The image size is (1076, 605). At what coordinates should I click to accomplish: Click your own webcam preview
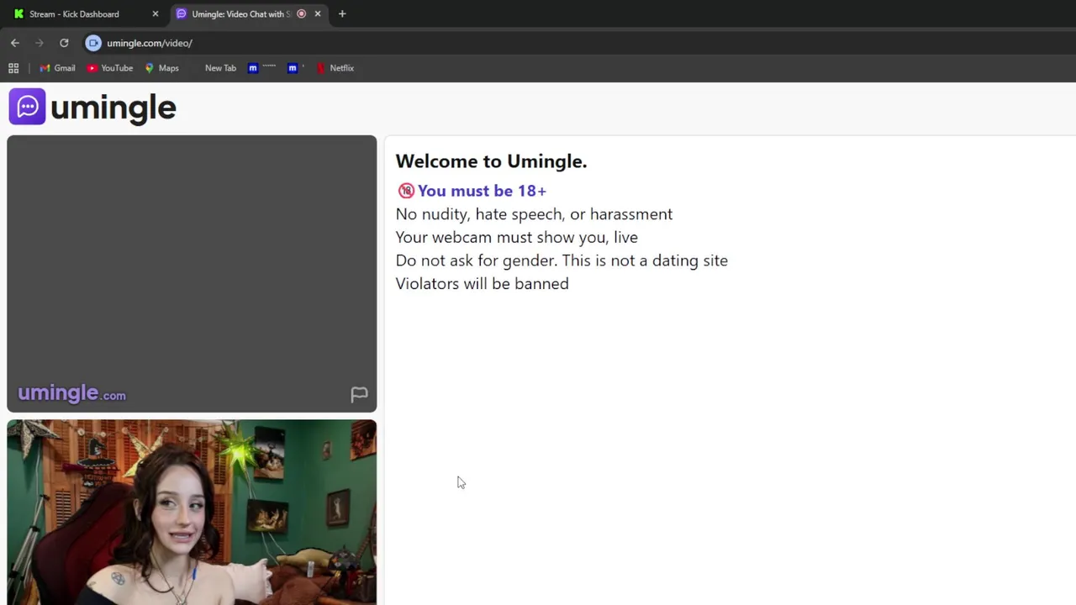192,513
